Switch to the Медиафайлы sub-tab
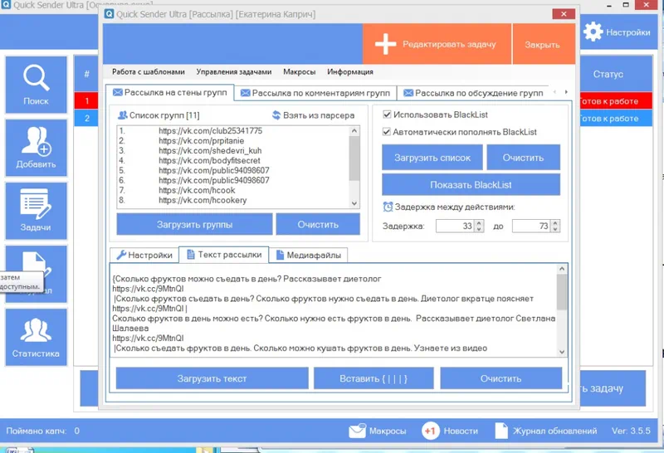664x453 pixels. click(x=308, y=256)
